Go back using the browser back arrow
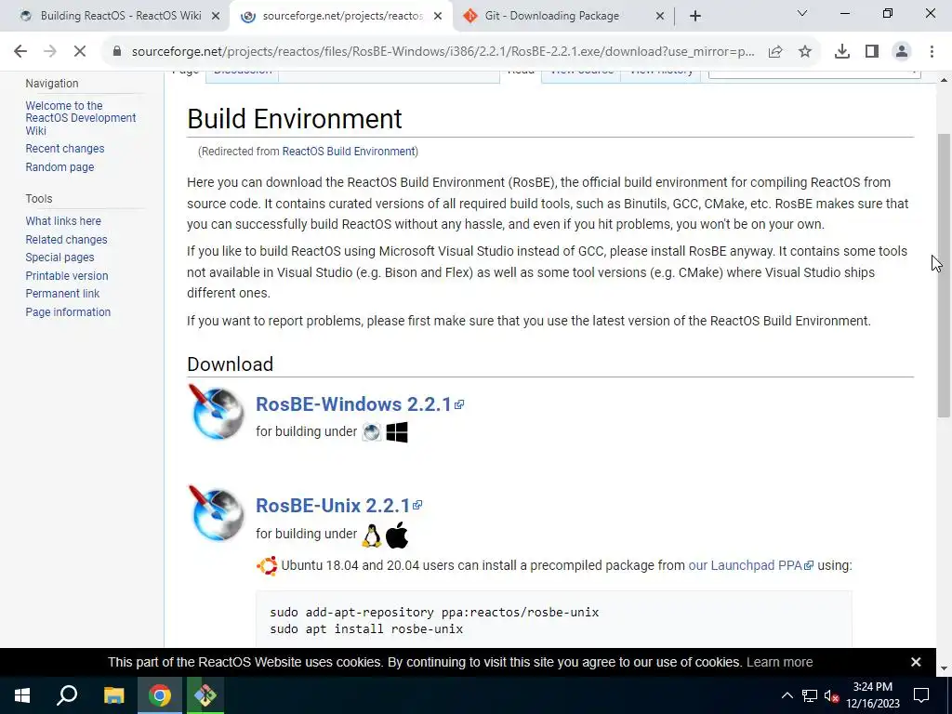The image size is (952, 714). [x=20, y=52]
